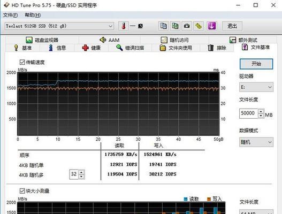Open lower 文件长度 64 MB dropdown

point(256,212)
